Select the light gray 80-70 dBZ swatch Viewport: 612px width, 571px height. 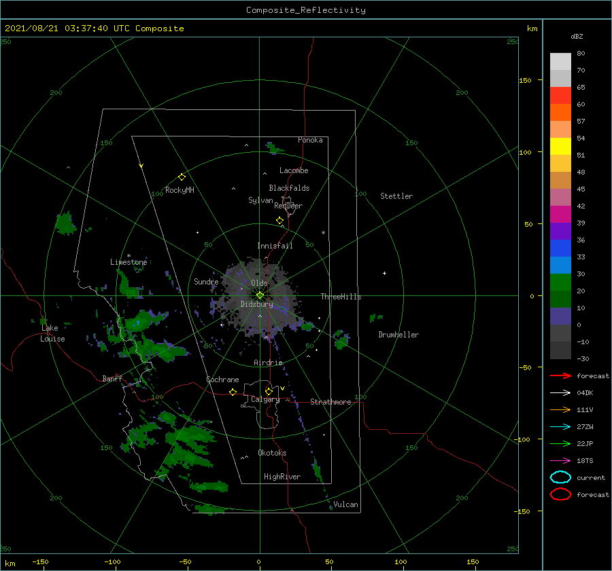[x=560, y=62]
